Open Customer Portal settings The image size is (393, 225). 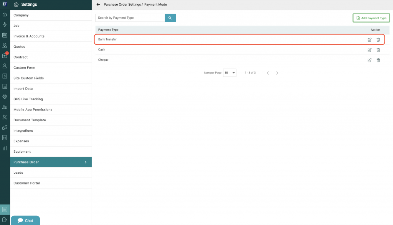click(51, 183)
